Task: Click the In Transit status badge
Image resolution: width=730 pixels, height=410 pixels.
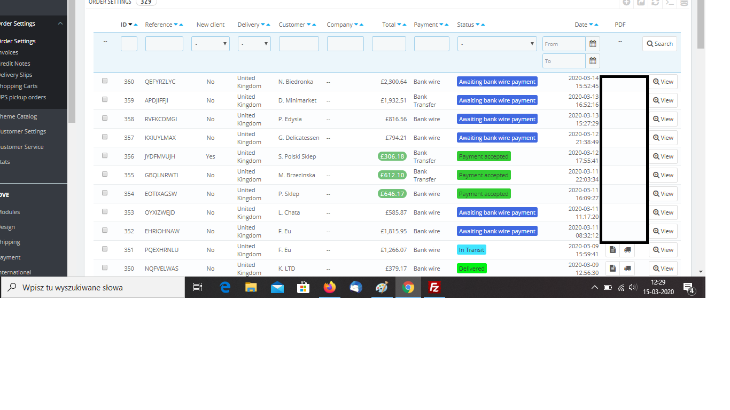Action: pos(471,250)
